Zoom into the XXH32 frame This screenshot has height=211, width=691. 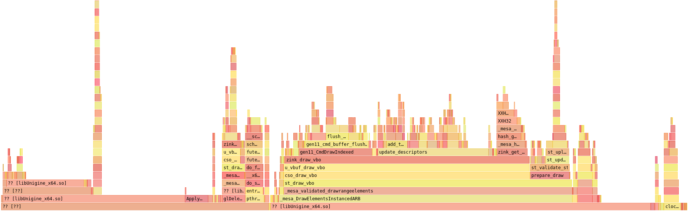point(506,121)
